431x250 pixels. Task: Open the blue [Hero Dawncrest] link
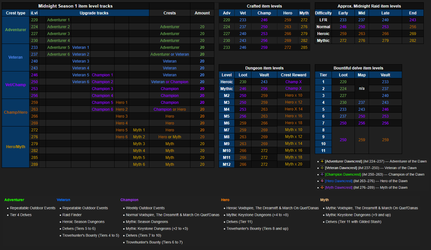pos(338,181)
